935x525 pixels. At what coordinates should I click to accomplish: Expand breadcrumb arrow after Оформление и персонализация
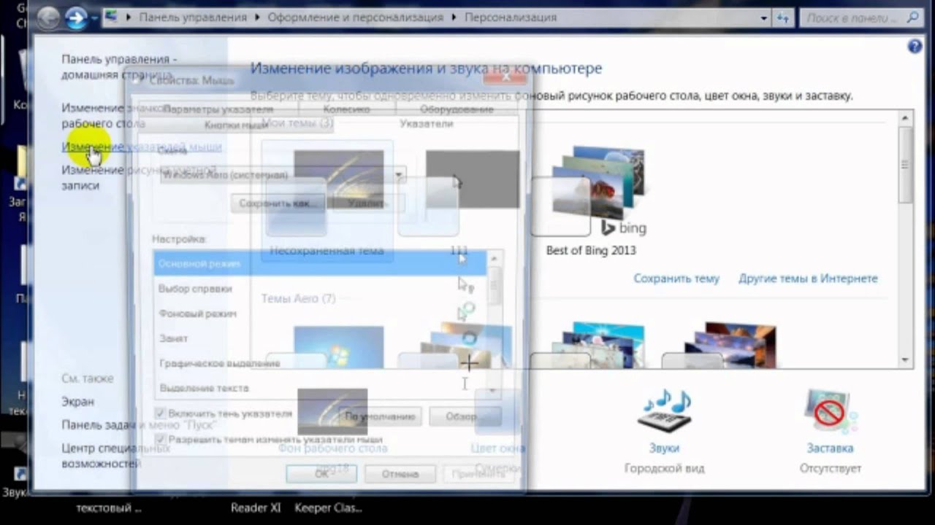[455, 17]
